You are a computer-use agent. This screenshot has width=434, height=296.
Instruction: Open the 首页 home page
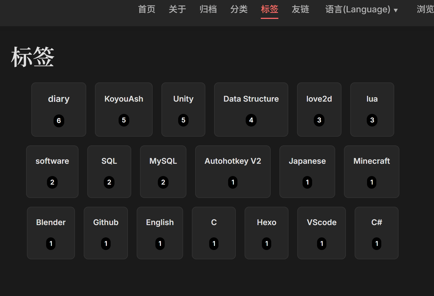(x=147, y=9)
